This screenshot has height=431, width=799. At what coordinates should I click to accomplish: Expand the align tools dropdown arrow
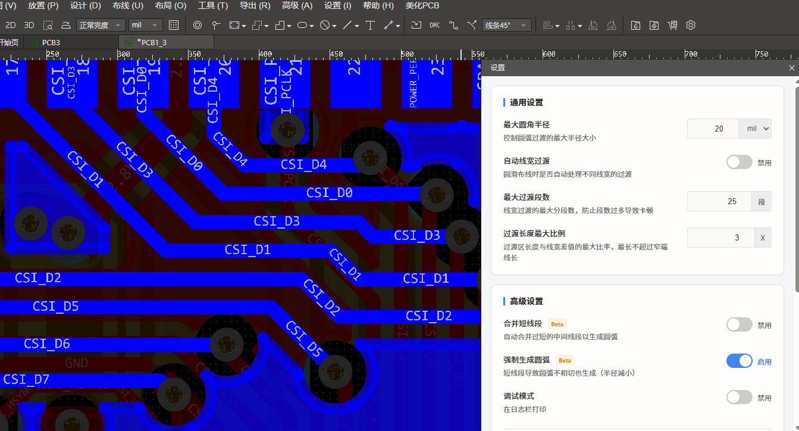tap(557, 26)
